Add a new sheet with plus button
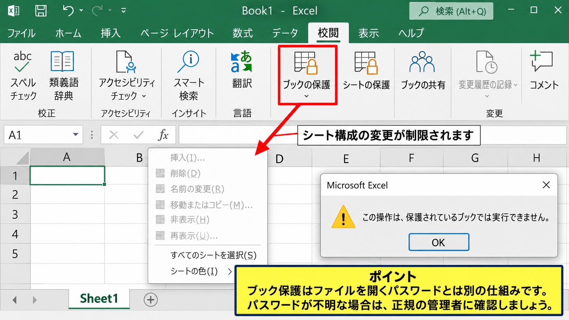The image size is (569, 320). coord(150,300)
